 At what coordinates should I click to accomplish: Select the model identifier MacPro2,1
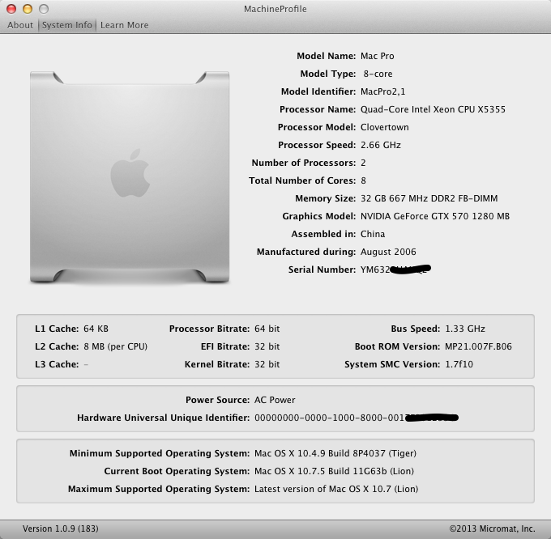click(x=383, y=91)
